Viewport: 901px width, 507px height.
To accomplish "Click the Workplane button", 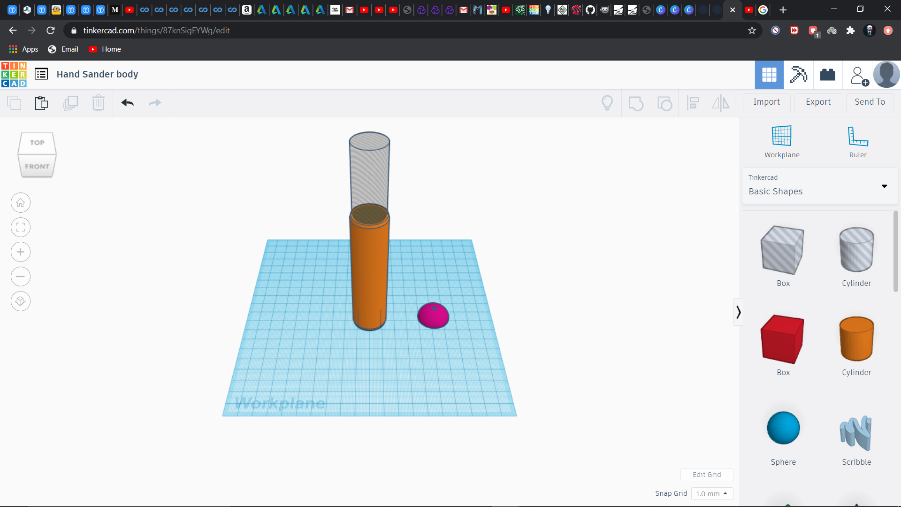I will pyautogui.click(x=781, y=139).
